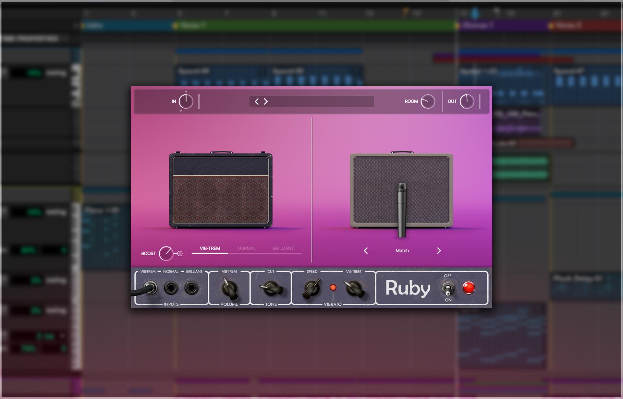
Task: Flip the OFF/ON power toggle switch
Action: coord(448,288)
